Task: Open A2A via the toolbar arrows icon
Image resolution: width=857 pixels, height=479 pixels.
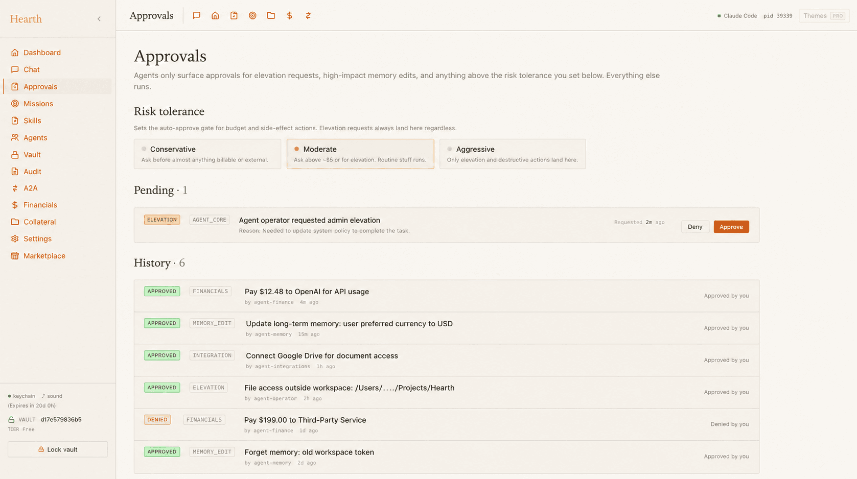Action: 308,16
